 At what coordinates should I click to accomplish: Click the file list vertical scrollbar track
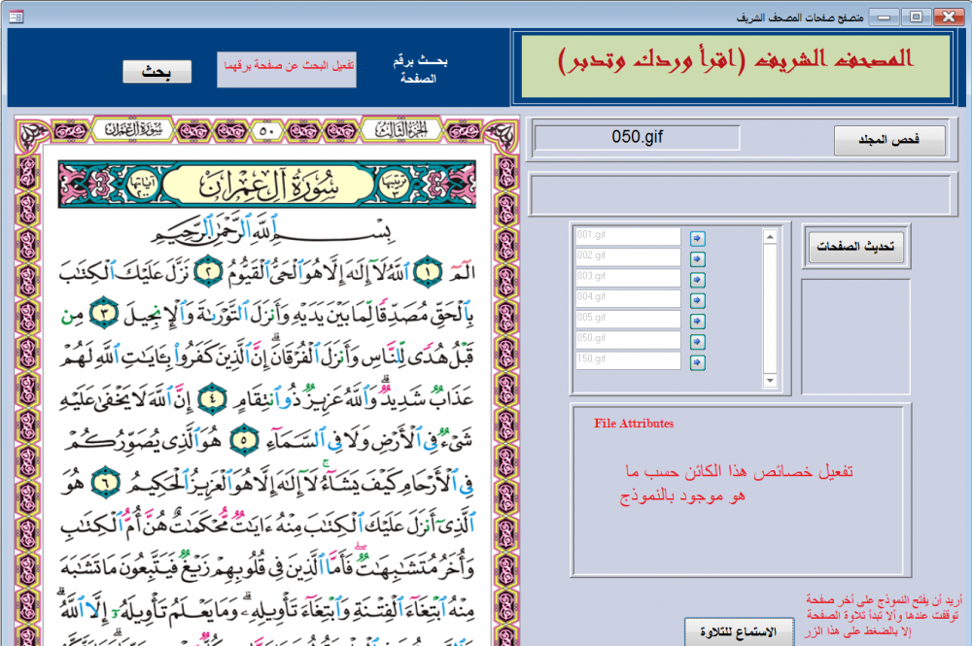(x=770, y=309)
